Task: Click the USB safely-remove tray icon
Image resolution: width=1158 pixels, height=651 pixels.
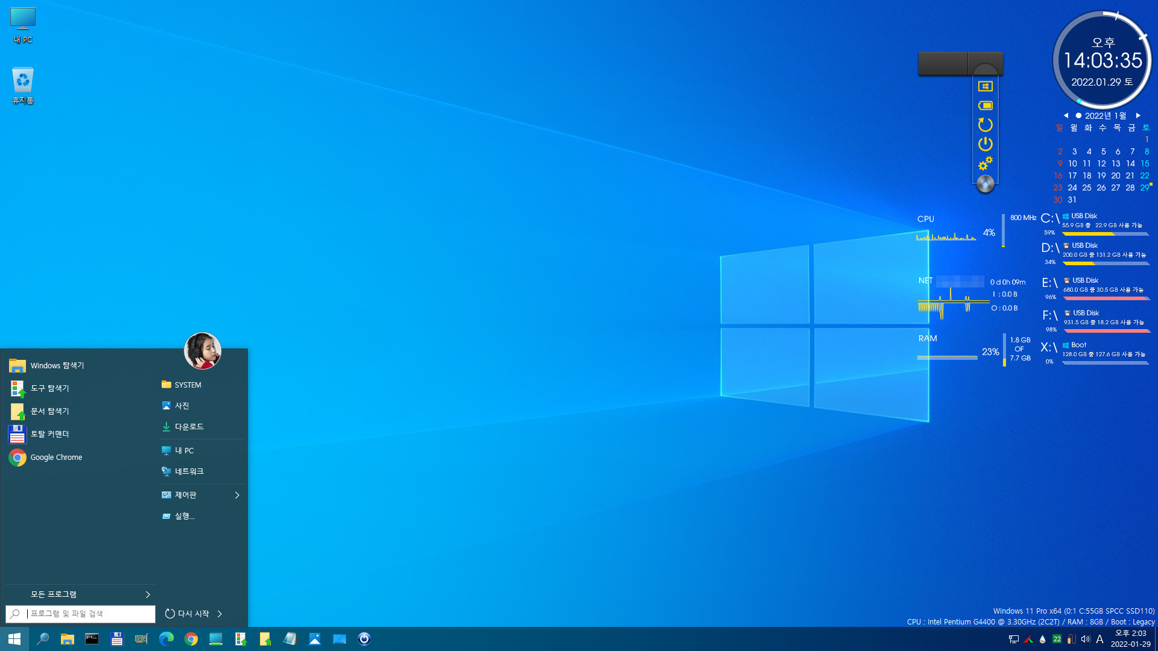Action: pyautogui.click(x=1071, y=639)
